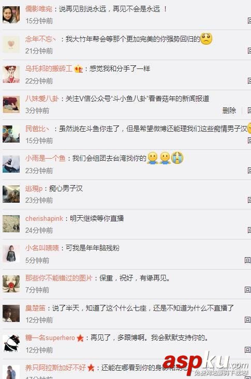Click the crying emoji in 小雨是一个鱼's comment
Viewport: 251px width, 379px height.
click(x=178, y=158)
